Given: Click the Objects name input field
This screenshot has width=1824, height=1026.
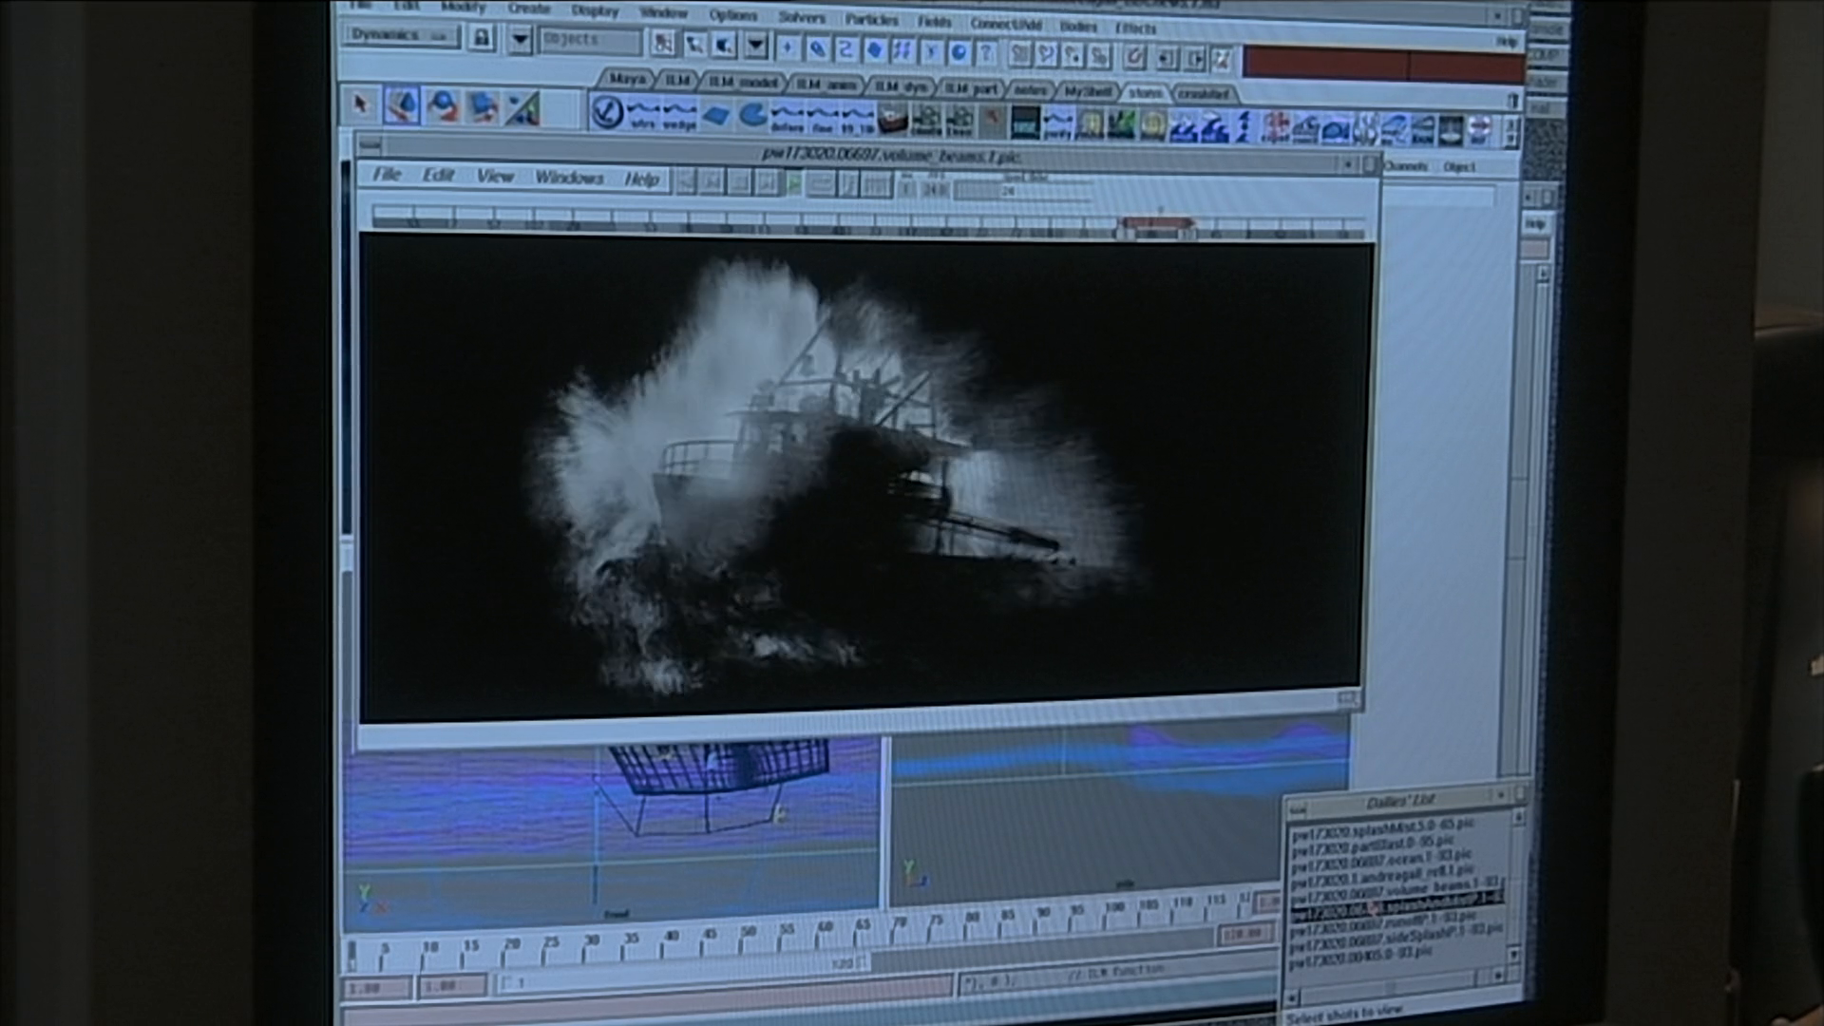Looking at the screenshot, I should [x=590, y=40].
